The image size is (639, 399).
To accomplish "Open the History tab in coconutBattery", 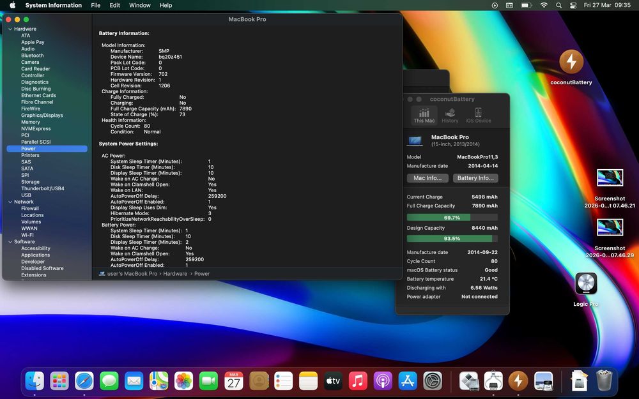I will tap(450, 115).
